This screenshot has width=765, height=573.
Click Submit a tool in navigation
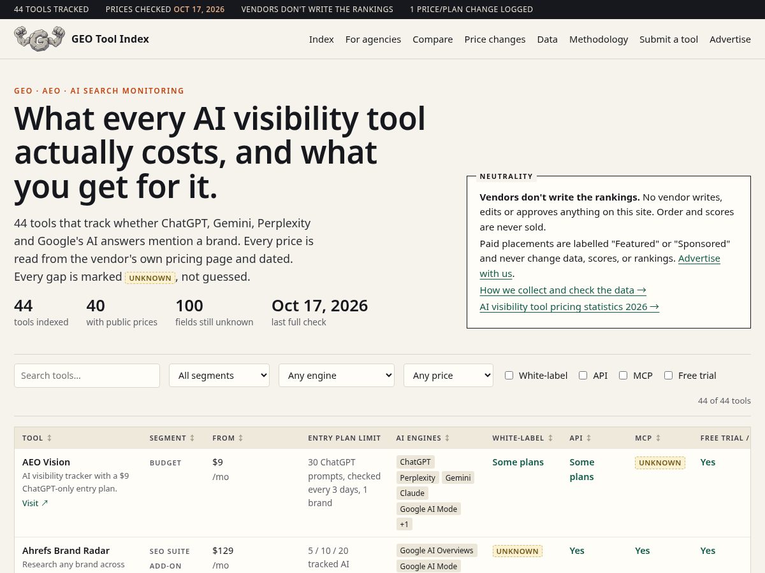[669, 39]
